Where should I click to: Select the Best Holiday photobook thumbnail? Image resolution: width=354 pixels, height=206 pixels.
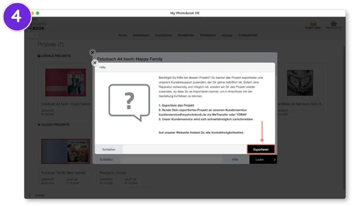pyautogui.click(x=65, y=151)
